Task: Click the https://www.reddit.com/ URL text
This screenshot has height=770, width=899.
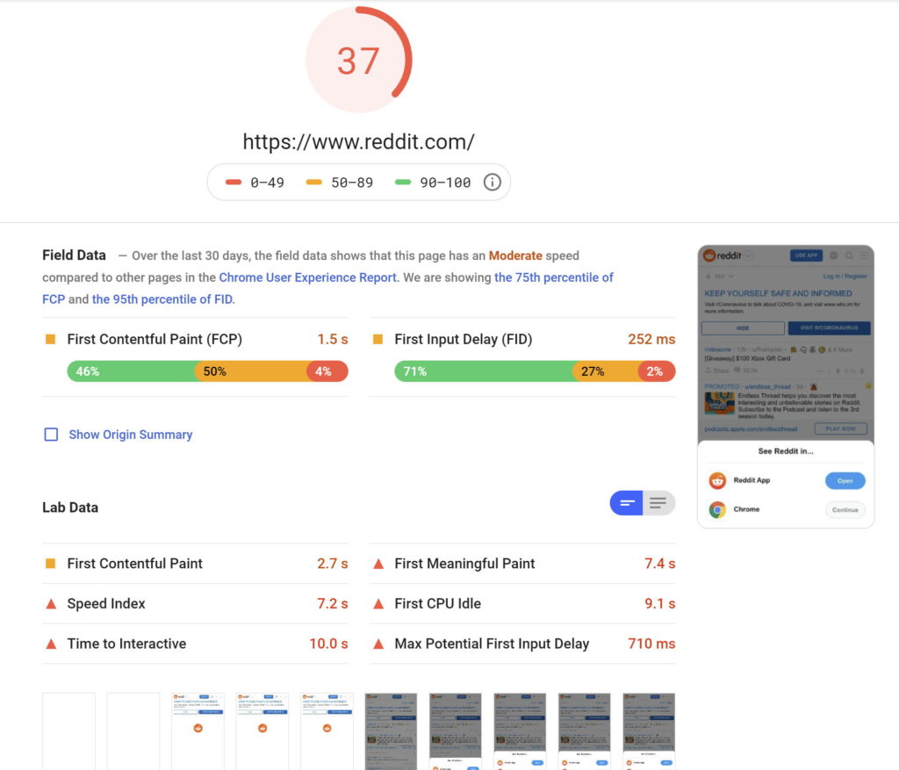Action: pos(358,141)
